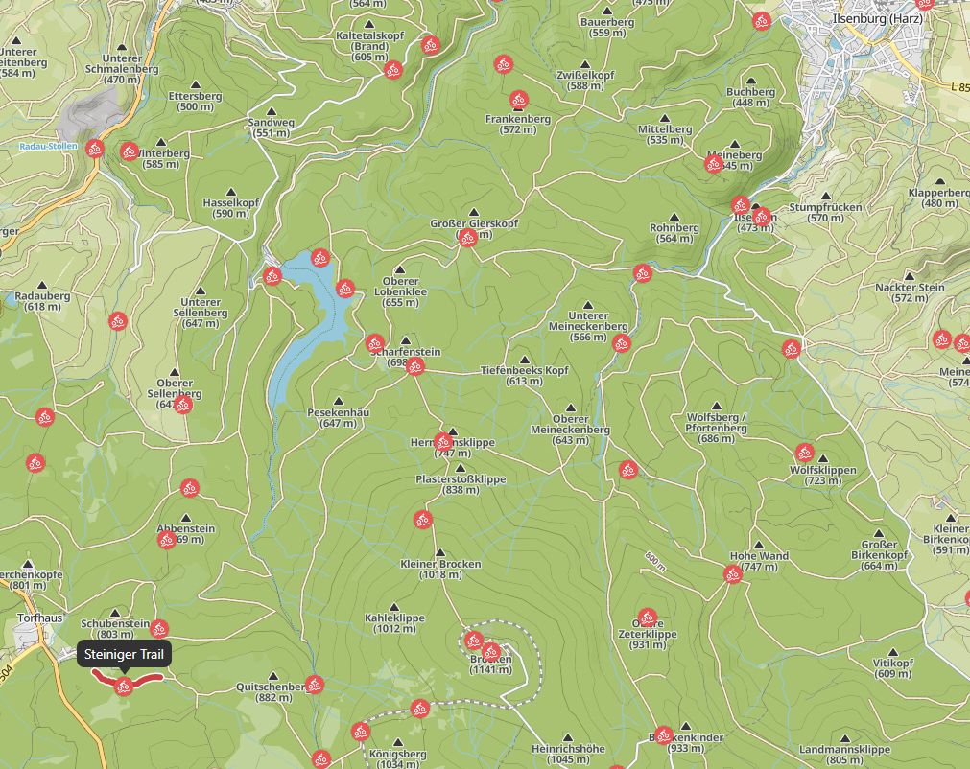Click the Pesekenhäu (647 m) label

click(x=339, y=418)
